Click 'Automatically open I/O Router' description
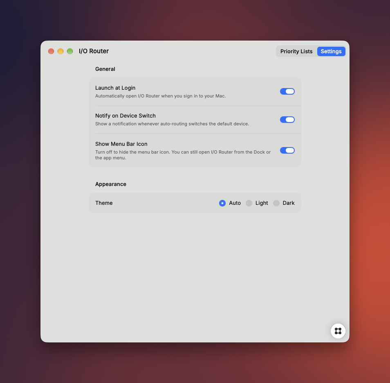390x383 pixels. [x=160, y=96]
